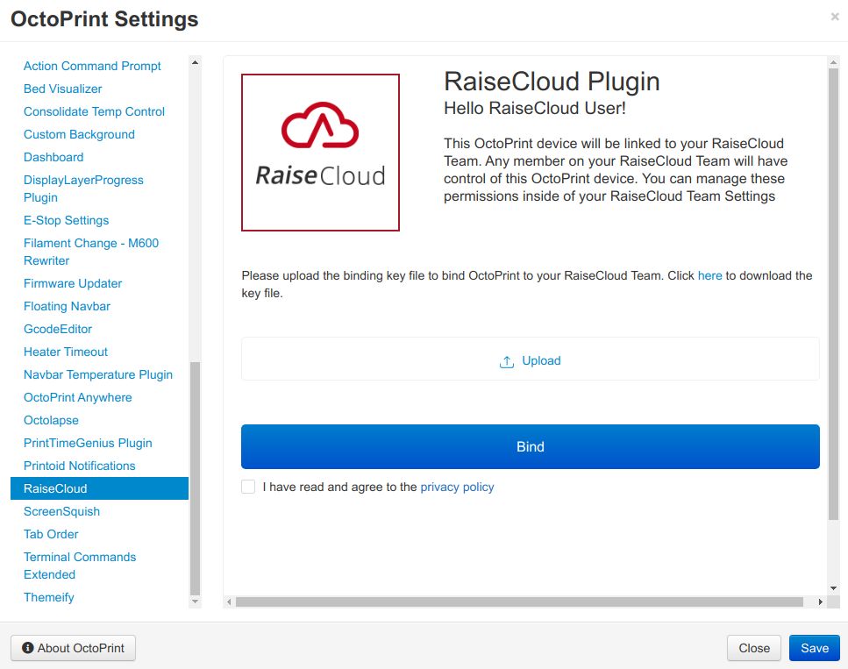Viewport: 848px width, 669px height.
Task: Open the Dashboard settings entry
Action: 53,157
